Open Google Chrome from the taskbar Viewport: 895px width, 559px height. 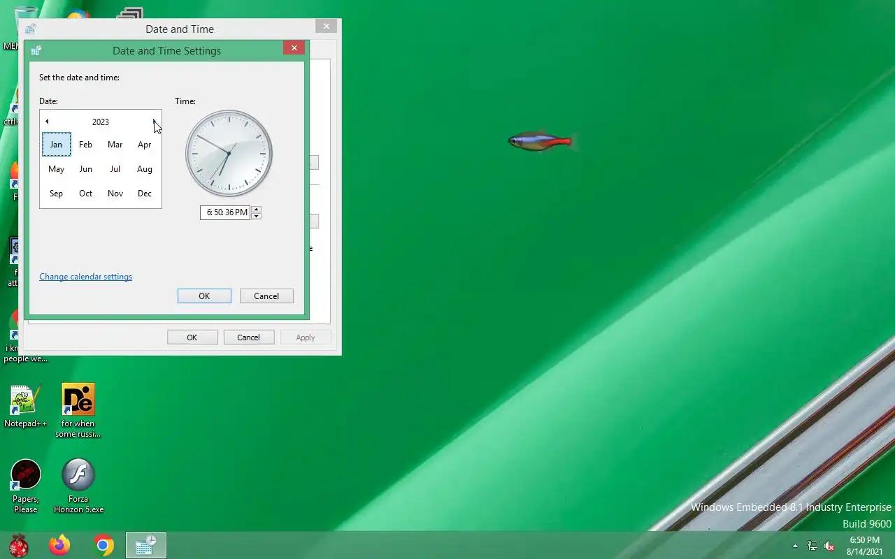tap(103, 545)
